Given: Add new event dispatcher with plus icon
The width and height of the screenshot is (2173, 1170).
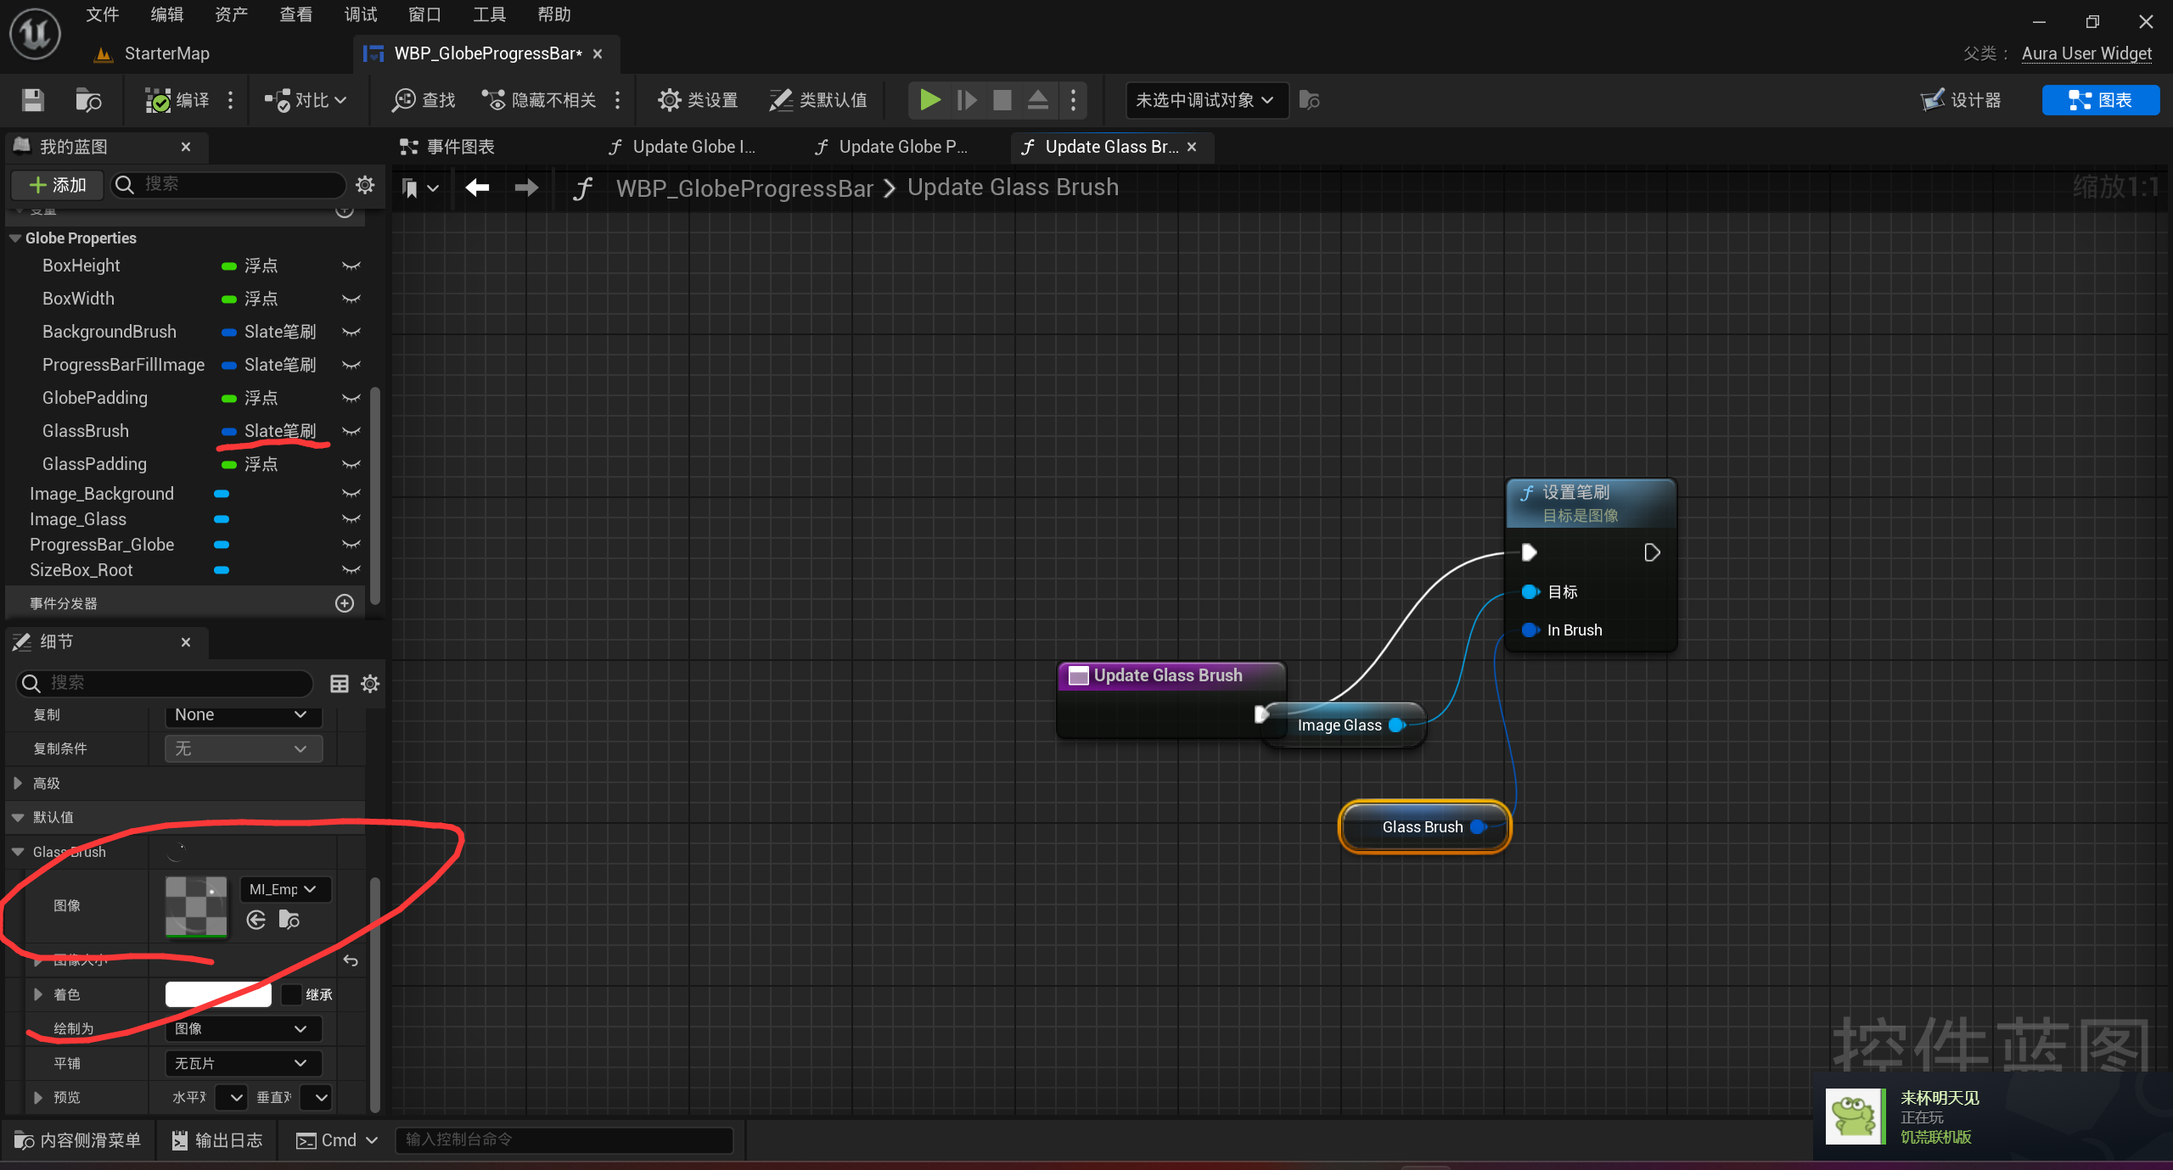Looking at the screenshot, I should [x=345, y=603].
